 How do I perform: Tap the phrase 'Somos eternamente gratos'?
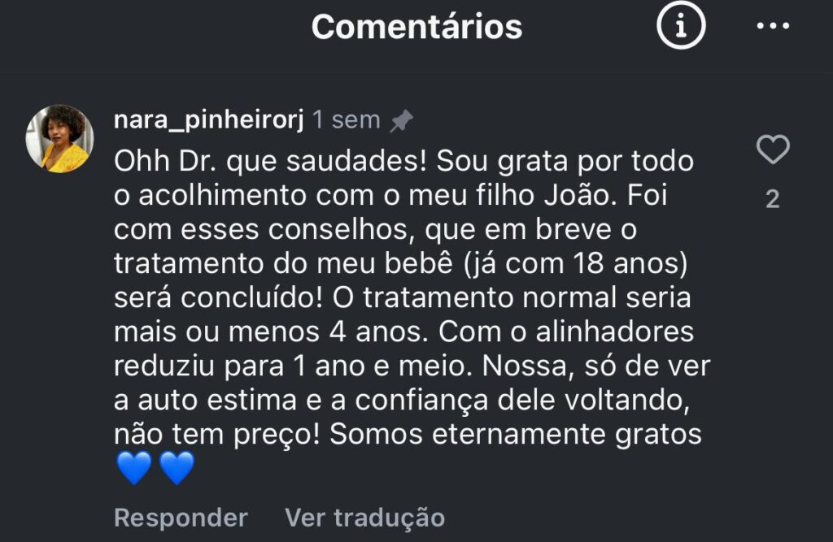pyautogui.click(x=515, y=434)
